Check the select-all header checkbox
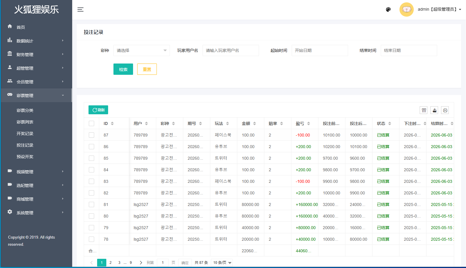466x268 pixels. (91, 123)
